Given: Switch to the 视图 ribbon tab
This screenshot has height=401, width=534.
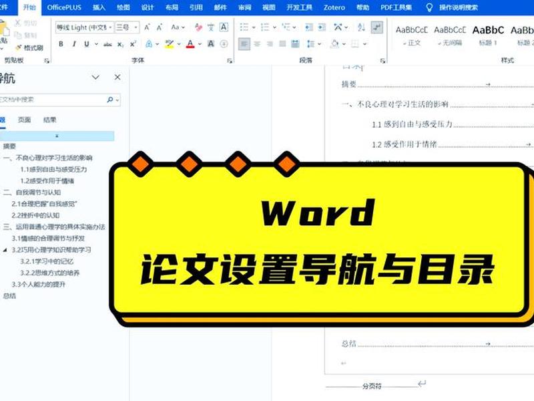Looking at the screenshot, I should [269, 7].
